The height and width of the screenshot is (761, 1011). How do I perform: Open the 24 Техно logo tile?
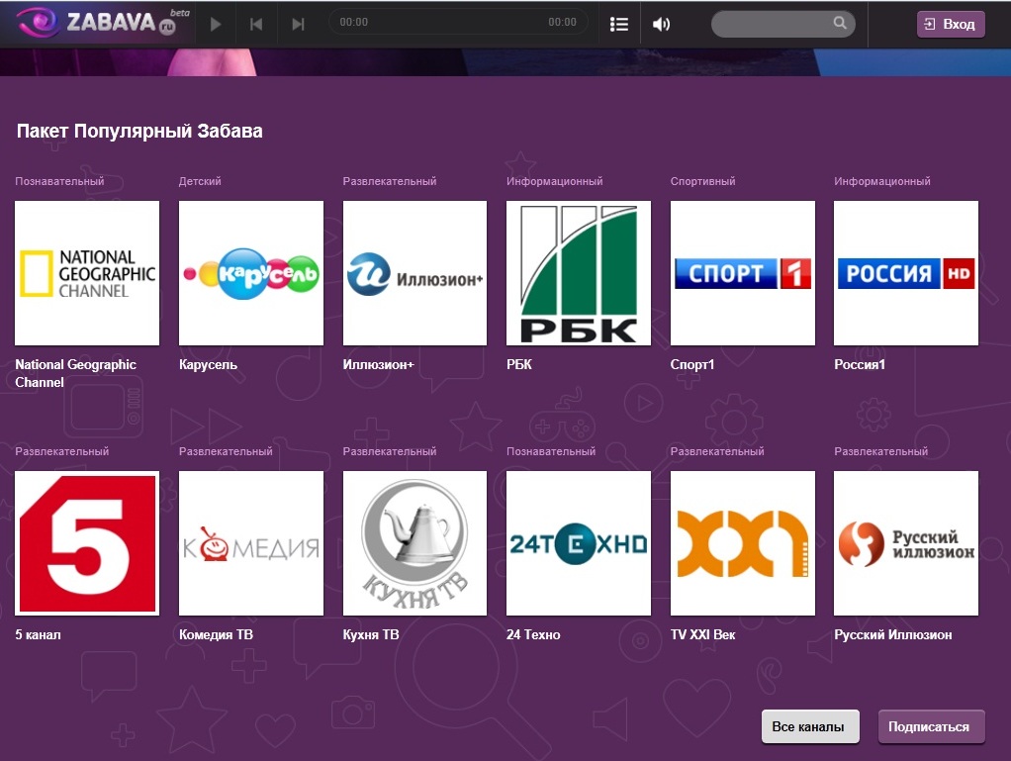tap(579, 543)
